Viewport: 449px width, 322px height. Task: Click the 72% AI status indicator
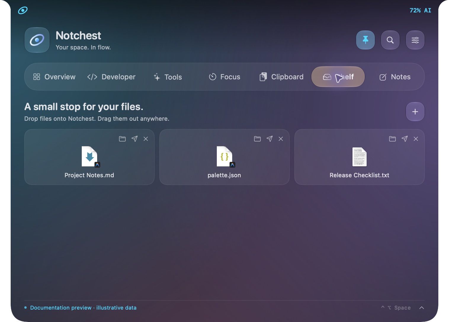pyautogui.click(x=420, y=10)
